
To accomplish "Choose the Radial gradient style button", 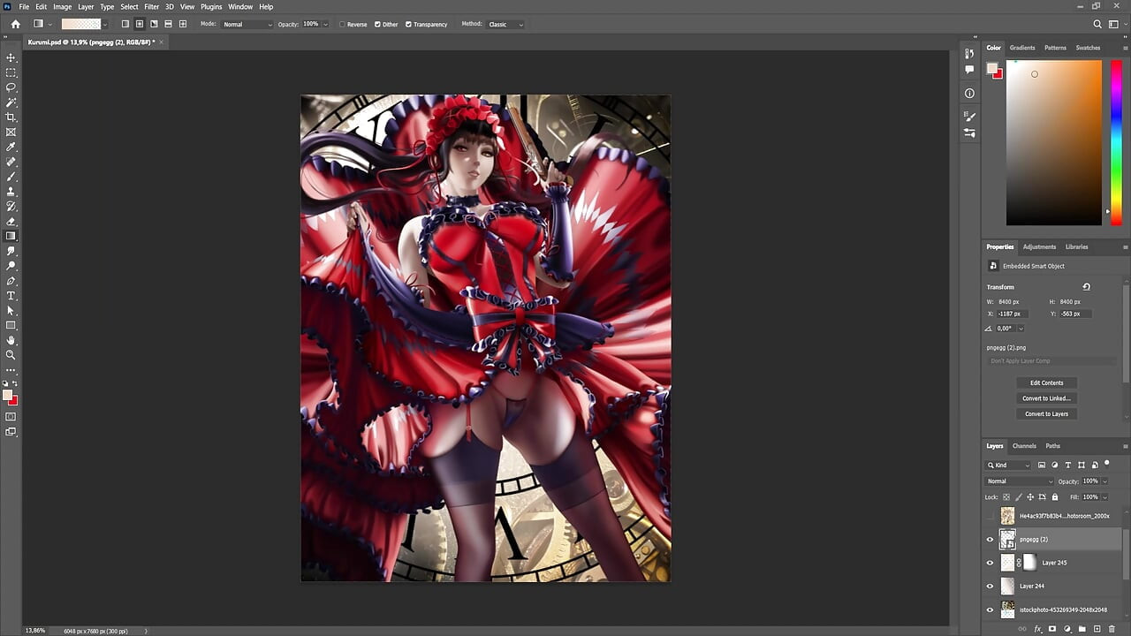I will point(140,24).
